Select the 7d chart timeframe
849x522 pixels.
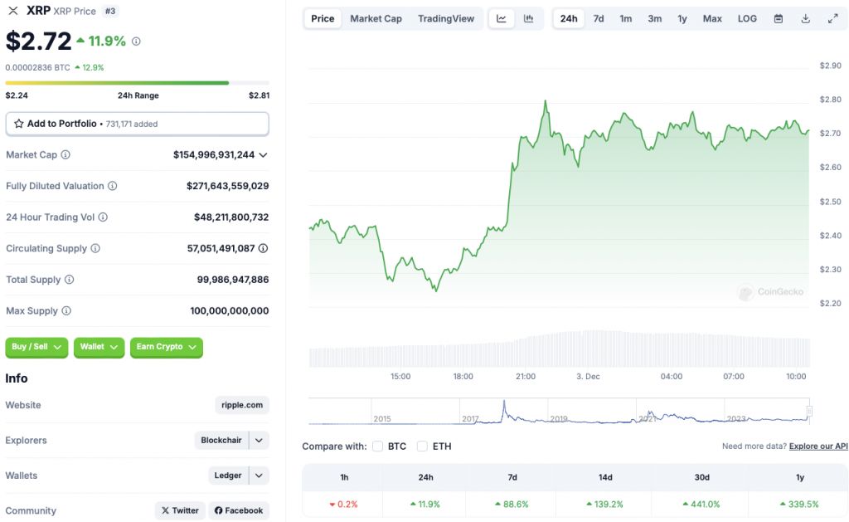(598, 17)
